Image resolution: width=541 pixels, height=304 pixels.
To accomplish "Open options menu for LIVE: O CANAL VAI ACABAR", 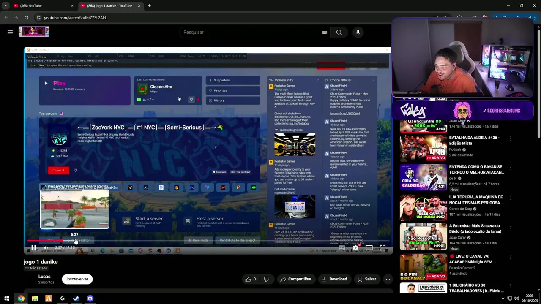I will pyautogui.click(x=511, y=256).
